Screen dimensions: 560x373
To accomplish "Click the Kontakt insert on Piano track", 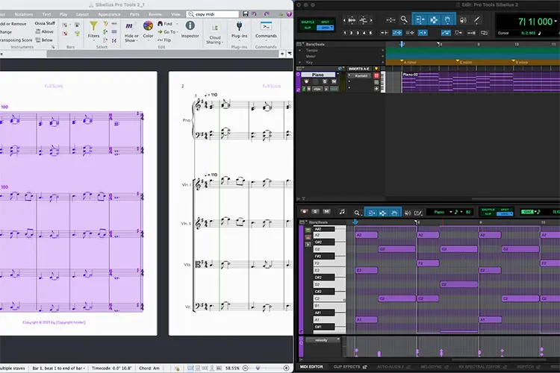I will pos(360,75).
